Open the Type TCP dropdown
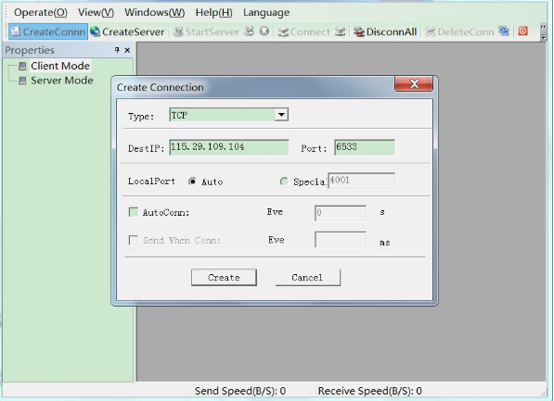Screen dimensions: 554x401 (281, 115)
